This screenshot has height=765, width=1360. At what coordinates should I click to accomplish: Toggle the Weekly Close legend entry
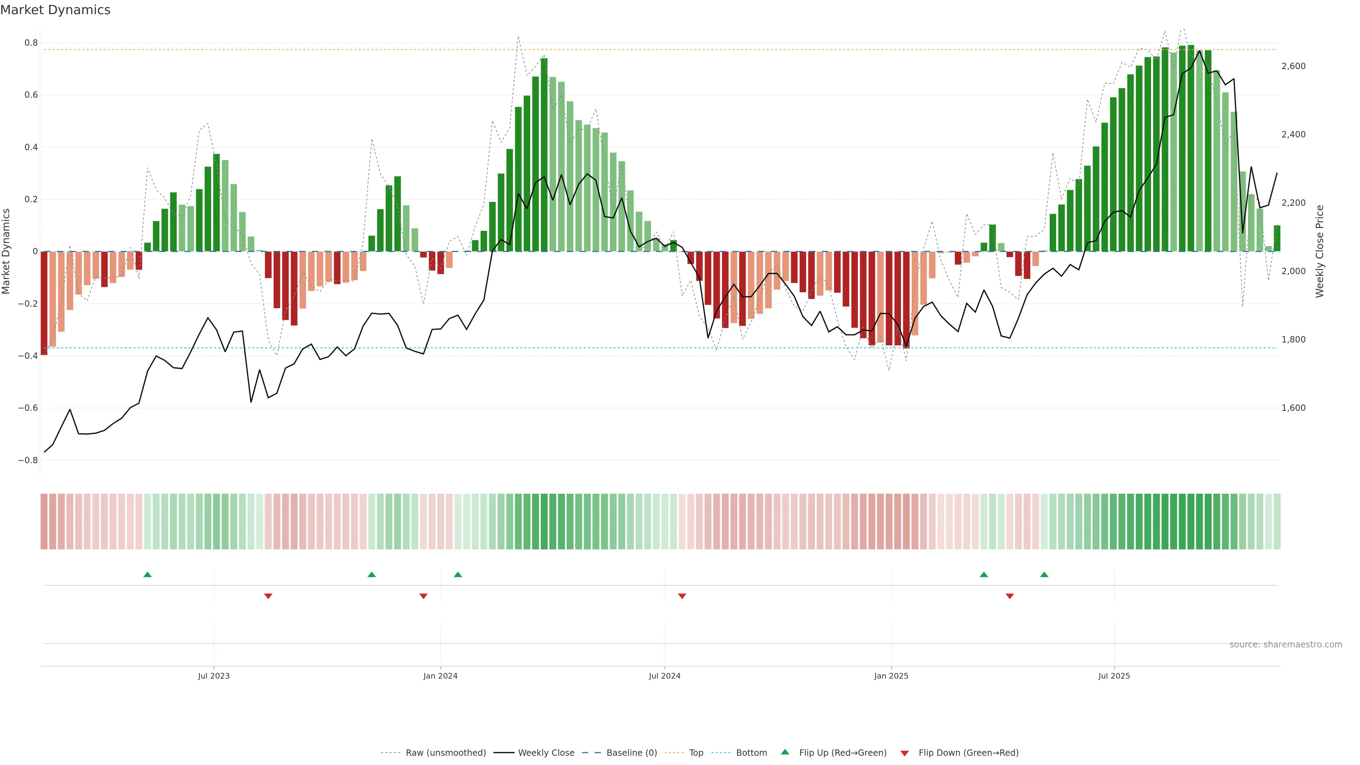(546, 752)
